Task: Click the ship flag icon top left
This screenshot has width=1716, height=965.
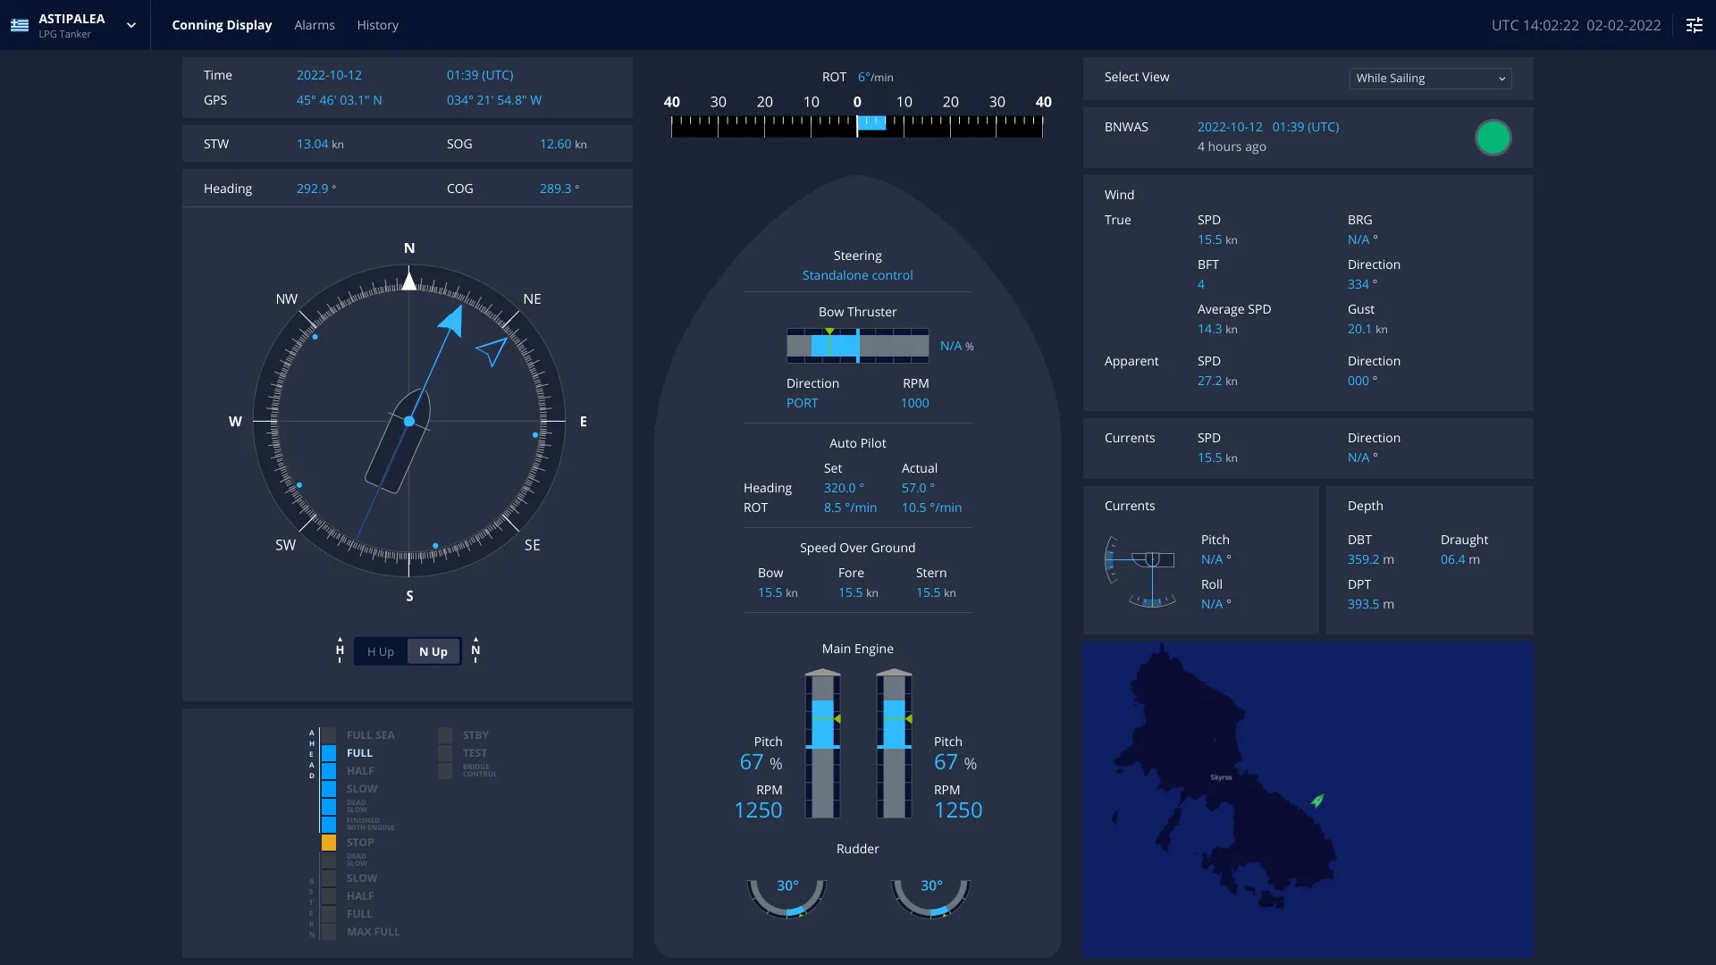Action: pos(19,25)
